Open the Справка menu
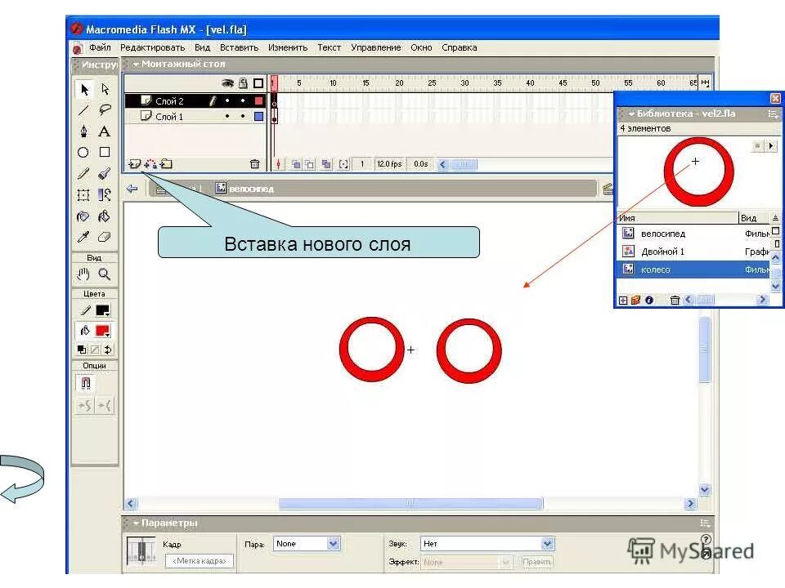 coord(459,47)
